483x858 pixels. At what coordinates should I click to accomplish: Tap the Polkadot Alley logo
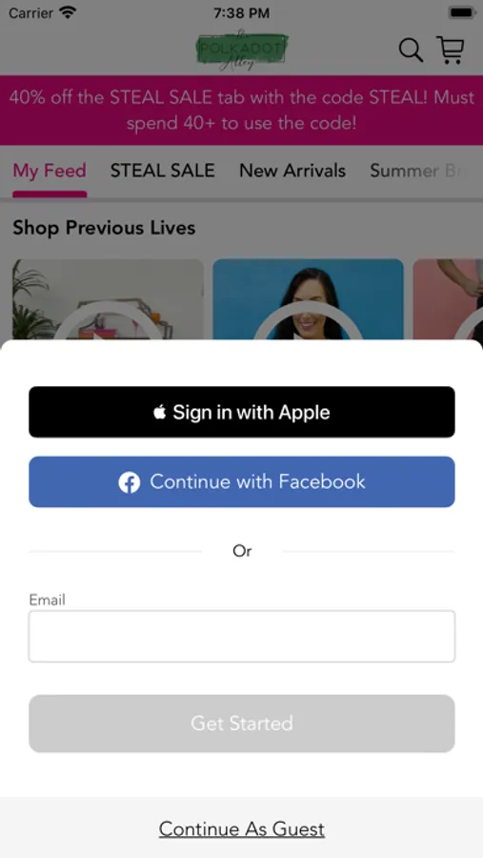(x=242, y=50)
